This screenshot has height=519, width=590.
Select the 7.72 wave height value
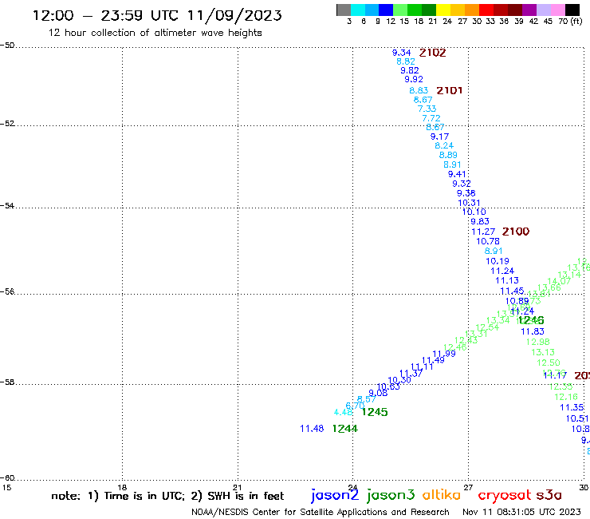coord(431,118)
